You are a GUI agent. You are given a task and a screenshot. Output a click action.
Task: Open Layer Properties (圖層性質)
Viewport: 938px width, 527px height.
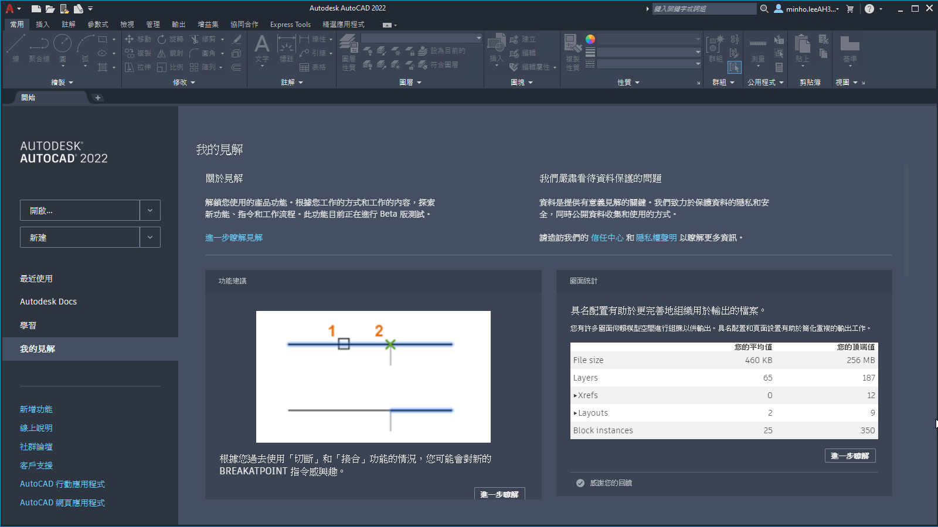(x=349, y=52)
